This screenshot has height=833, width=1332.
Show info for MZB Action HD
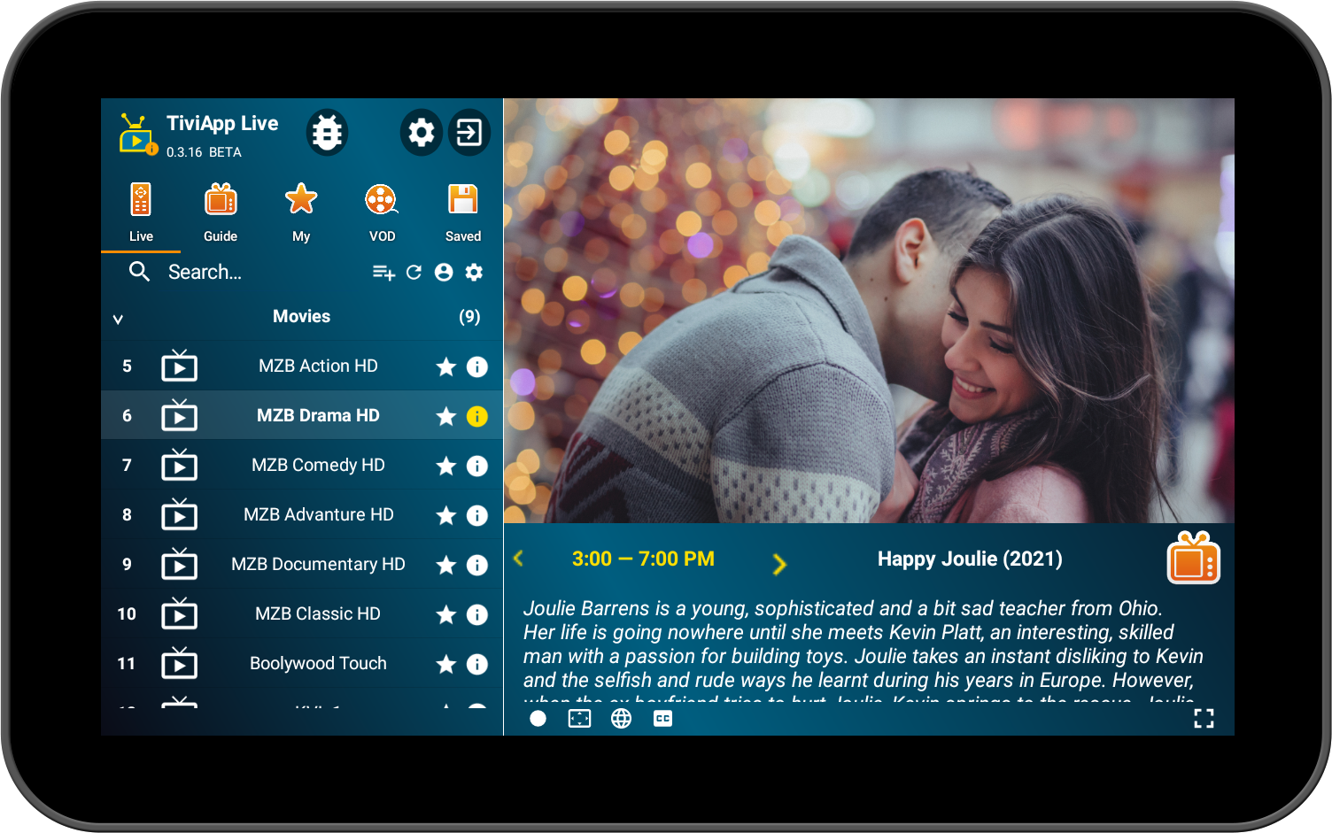coord(477,366)
